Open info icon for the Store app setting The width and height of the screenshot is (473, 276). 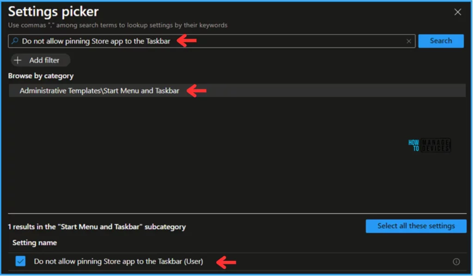[456, 262]
